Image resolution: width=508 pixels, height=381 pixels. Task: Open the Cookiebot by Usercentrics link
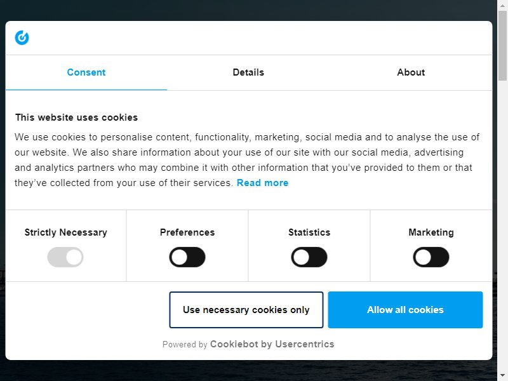[272, 344]
